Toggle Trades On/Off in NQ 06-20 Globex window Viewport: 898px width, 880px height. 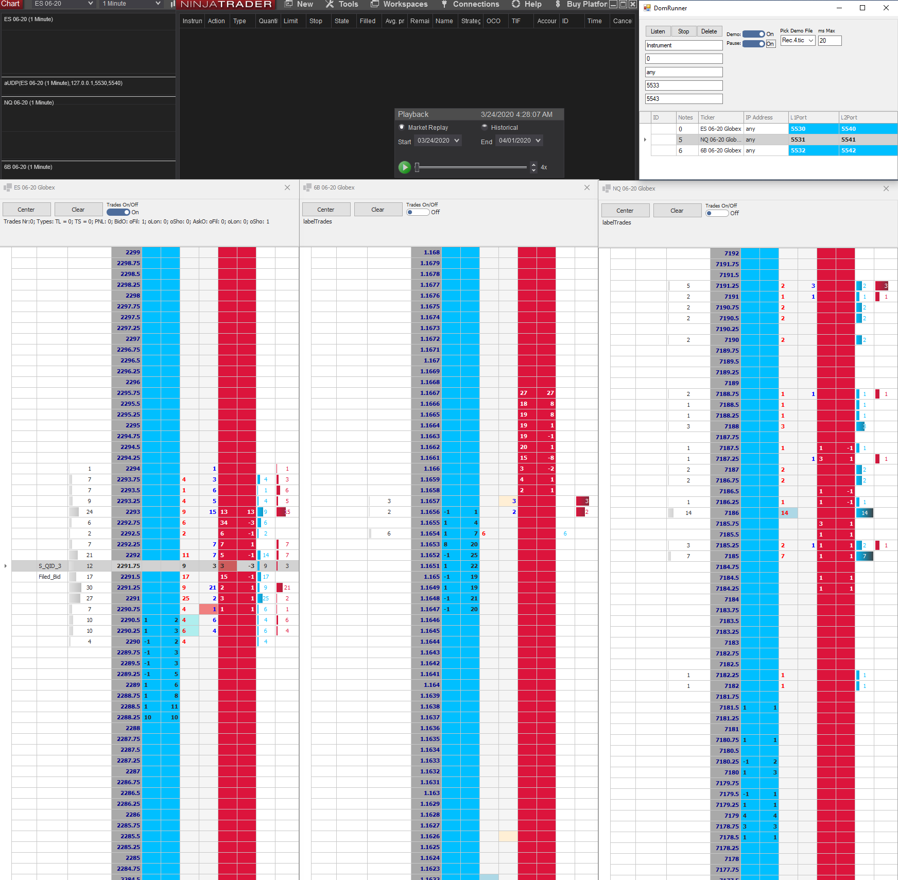click(x=717, y=213)
